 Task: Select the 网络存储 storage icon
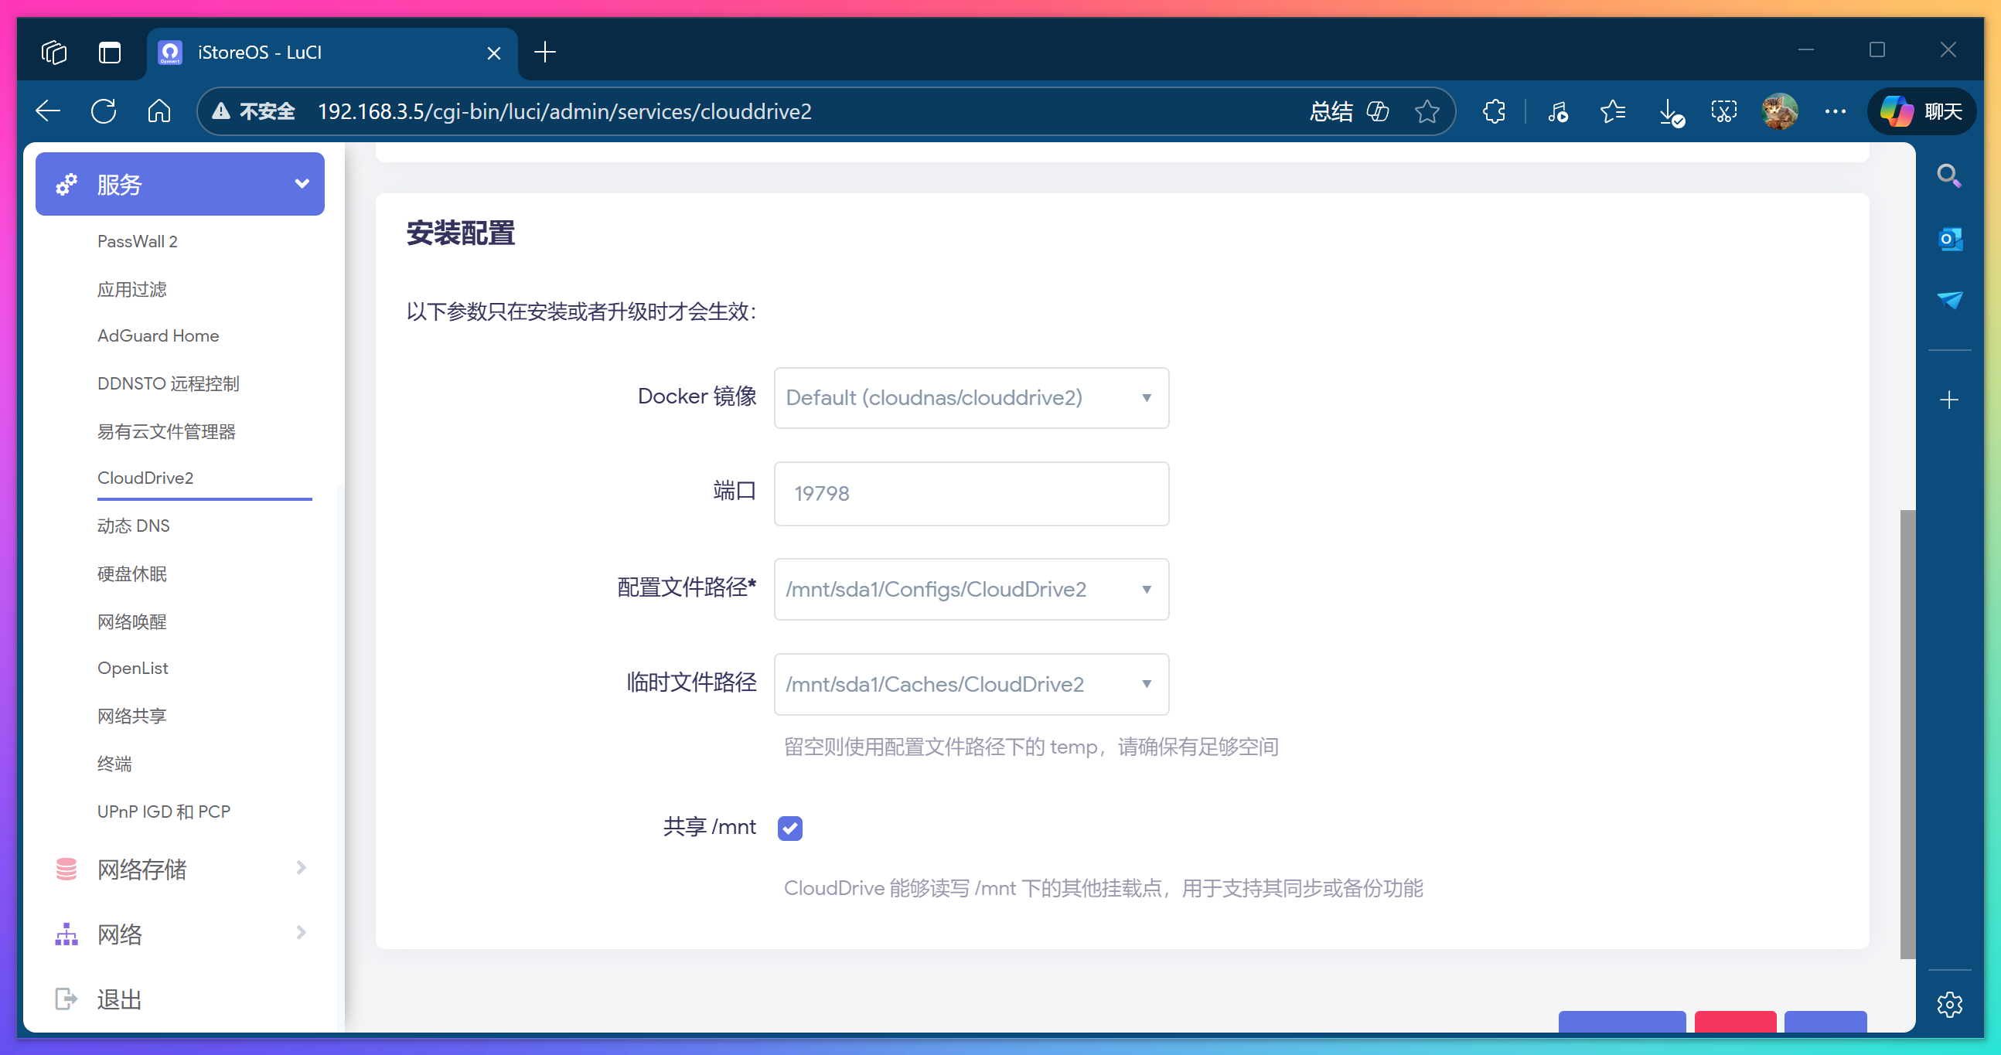(x=66, y=869)
